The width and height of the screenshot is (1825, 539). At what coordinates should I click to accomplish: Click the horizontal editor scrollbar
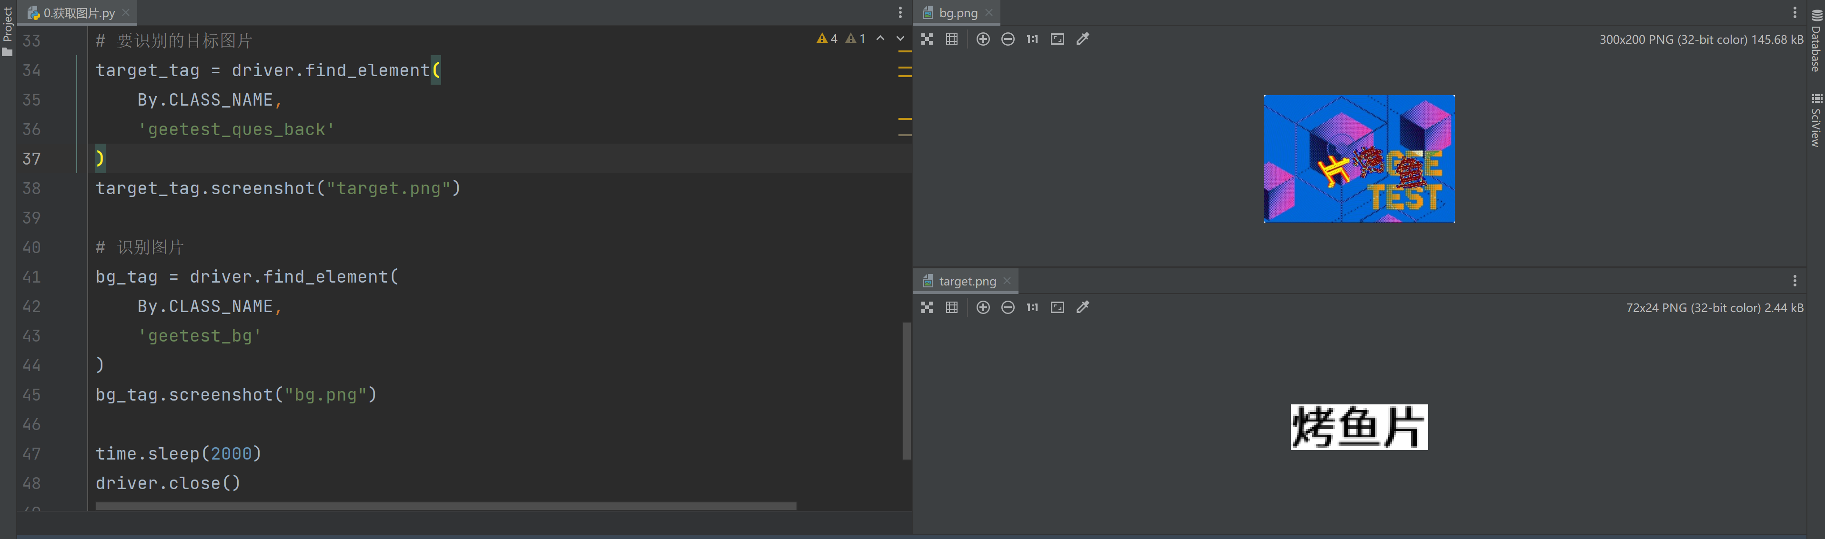click(x=446, y=507)
